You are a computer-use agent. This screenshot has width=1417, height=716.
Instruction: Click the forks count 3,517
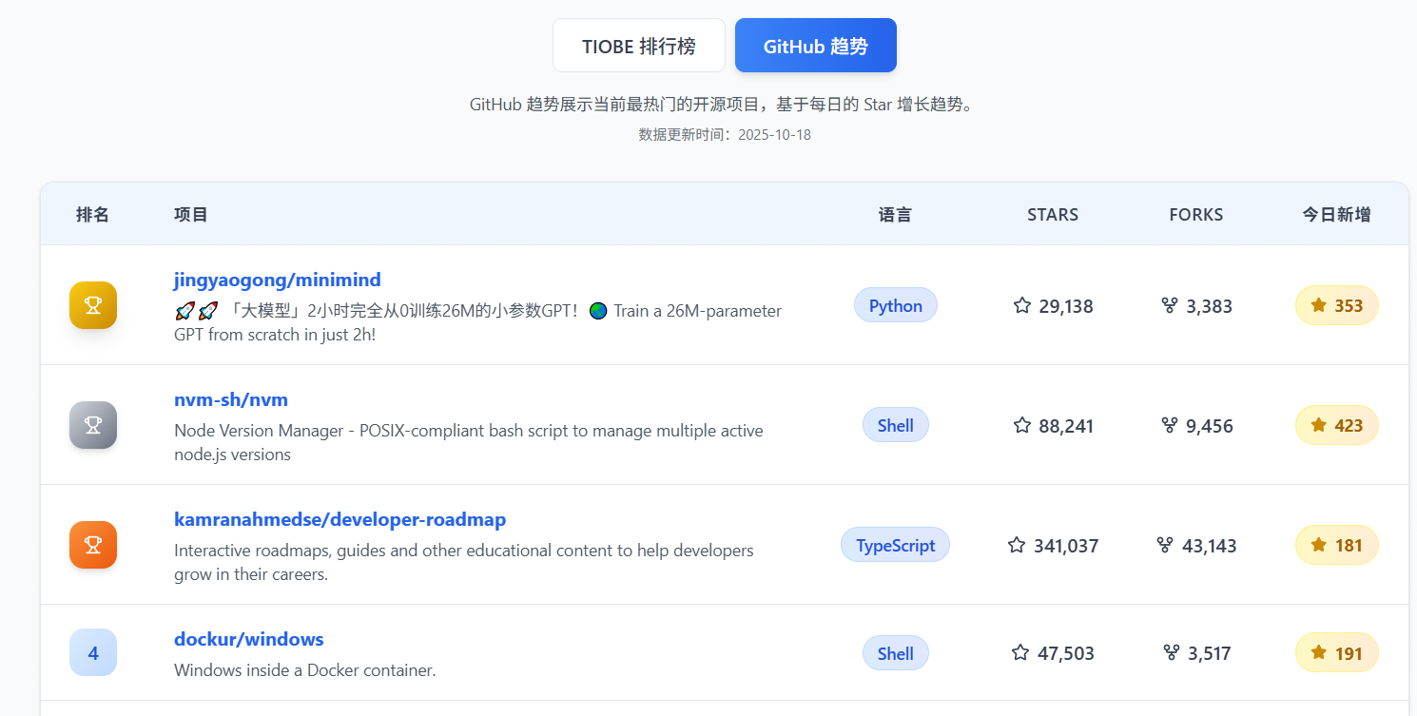point(1210,653)
